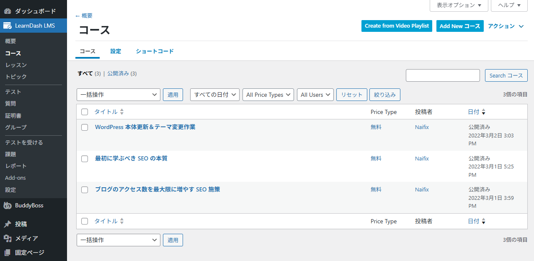
Task: Focus the course search text field
Action: coord(443,75)
